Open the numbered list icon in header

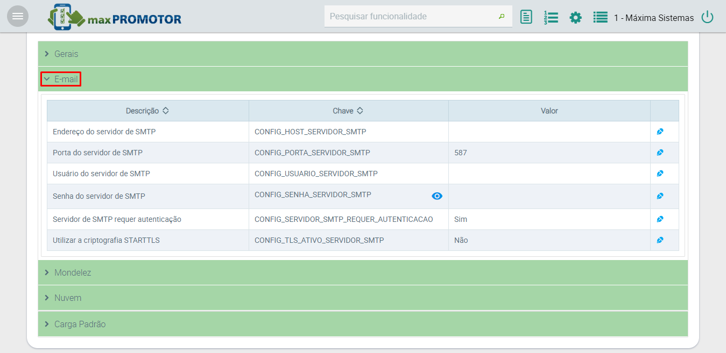[551, 17]
